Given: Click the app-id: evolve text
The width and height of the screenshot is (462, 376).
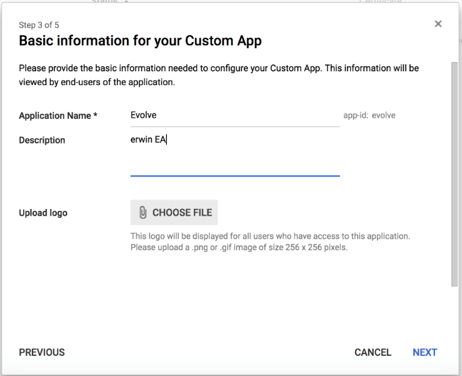Looking at the screenshot, I should (x=369, y=116).
